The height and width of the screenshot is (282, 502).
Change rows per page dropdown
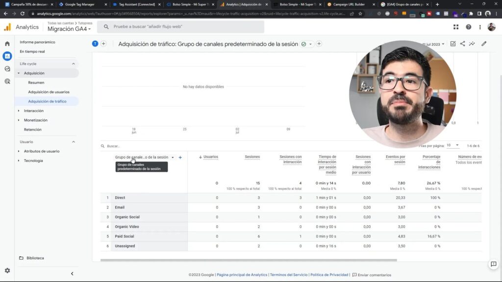pyautogui.click(x=452, y=145)
